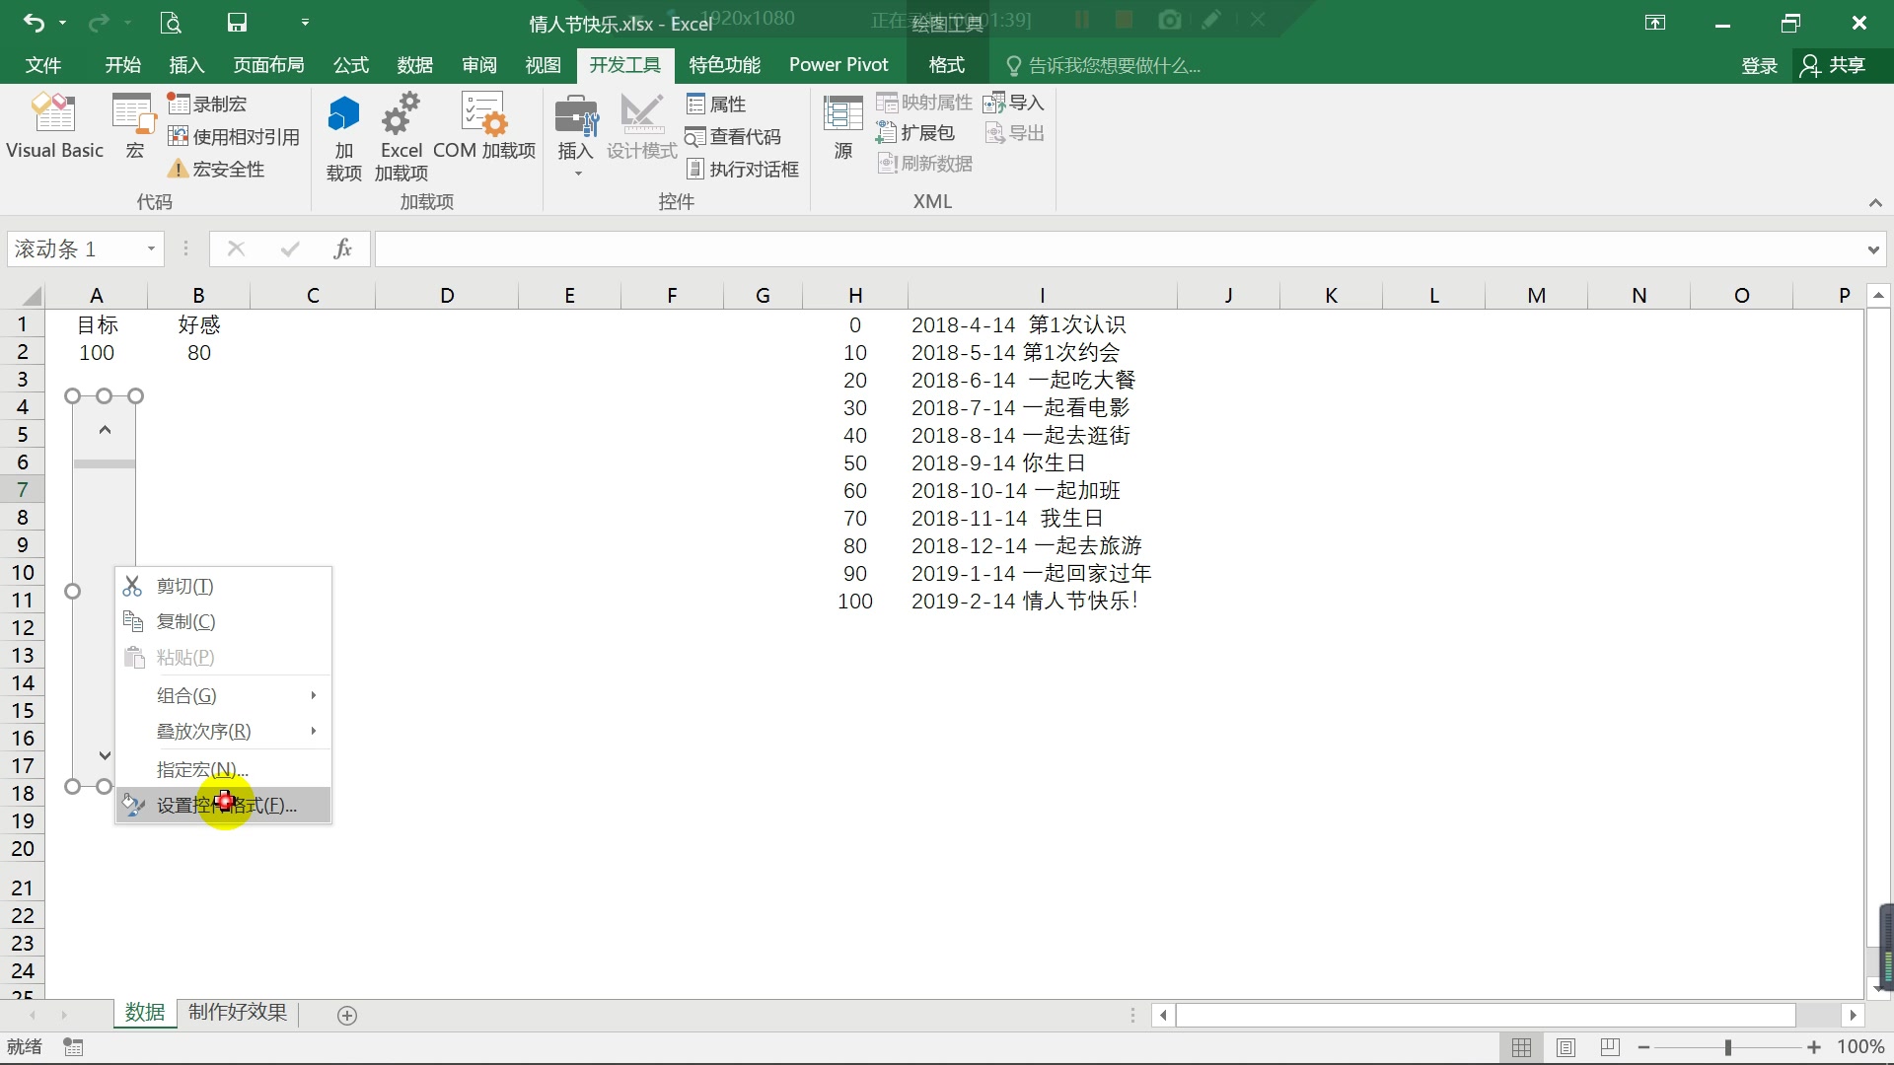Image resolution: width=1894 pixels, height=1065 pixels.
Task: Click the Share (共享) button
Action: pyautogui.click(x=1834, y=65)
